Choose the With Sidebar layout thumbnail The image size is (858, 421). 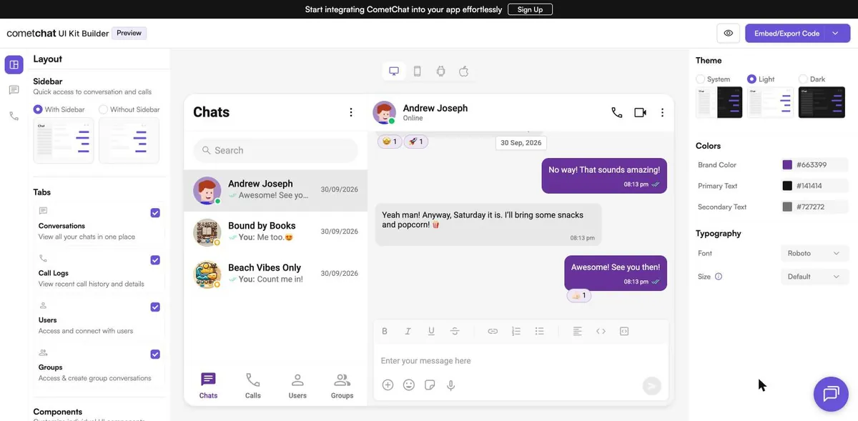(64, 141)
